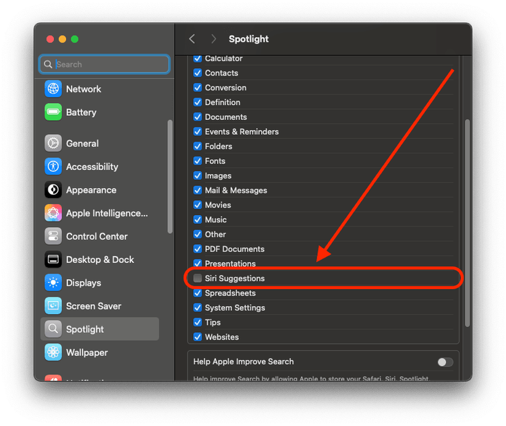Uncheck the Images checkbox
Screen dimensions: 506x426
coord(198,176)
